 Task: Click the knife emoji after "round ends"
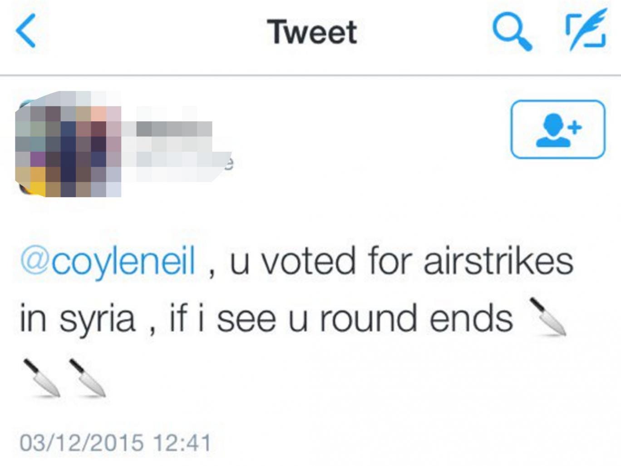[x=548, y=317]
